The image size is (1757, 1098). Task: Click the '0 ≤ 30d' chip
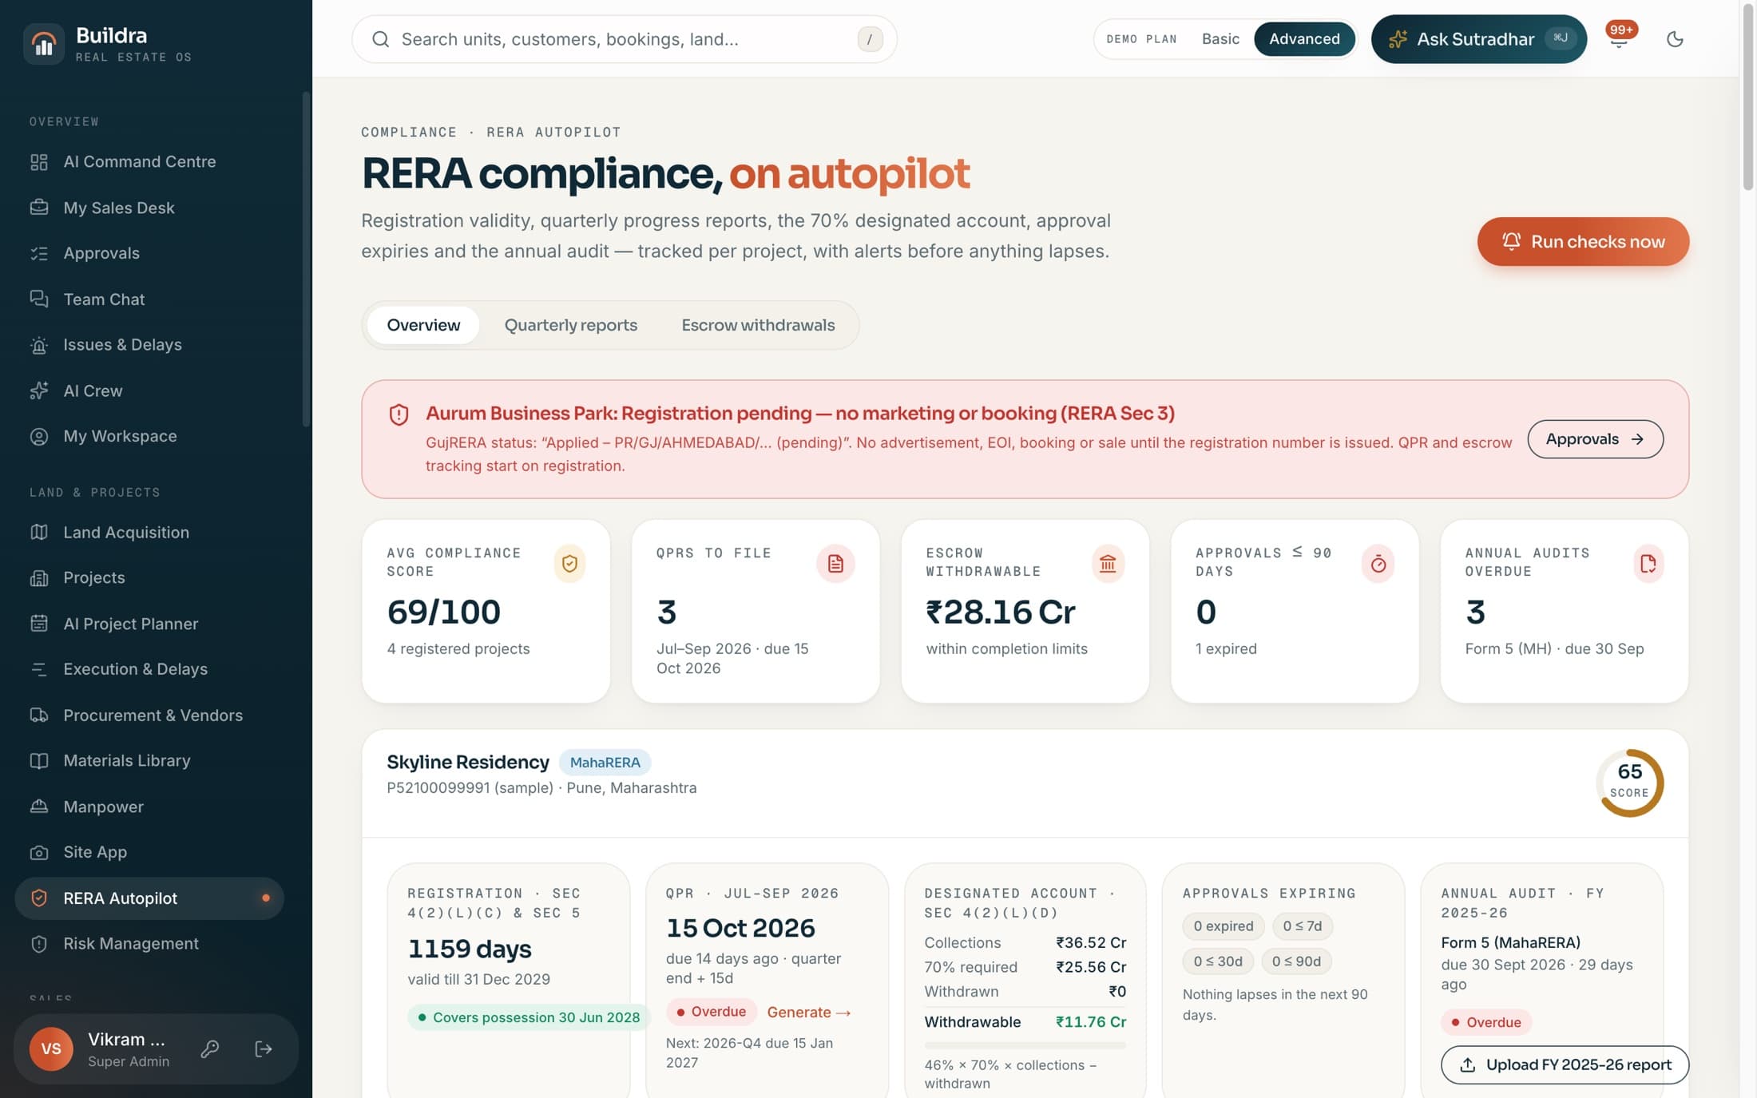pos(1218,961)
